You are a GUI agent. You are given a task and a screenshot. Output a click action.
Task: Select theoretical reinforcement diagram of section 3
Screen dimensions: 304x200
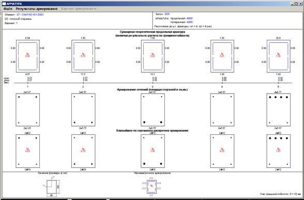tap(153, 56)
